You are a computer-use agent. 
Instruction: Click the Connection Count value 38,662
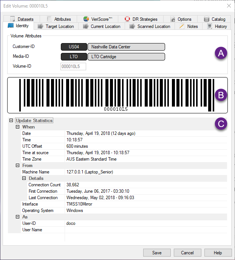tap(73, 185)
